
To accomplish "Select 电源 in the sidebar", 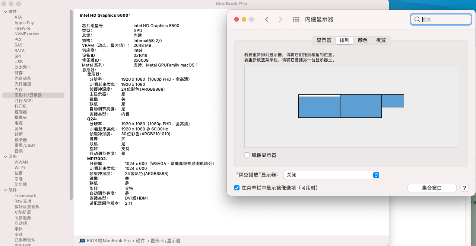I will pos(19,123).
